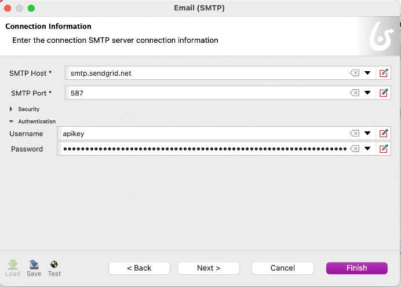Click the Test connection icon
The image size is (401, 287).
(x=54, y=264)
